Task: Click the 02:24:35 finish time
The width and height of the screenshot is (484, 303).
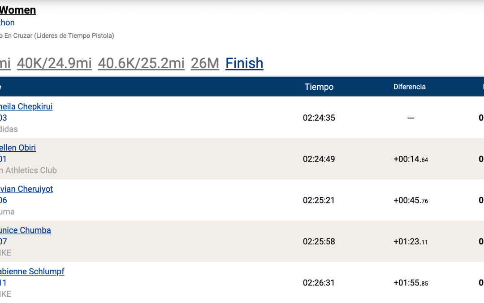Action: click(319, 118)
